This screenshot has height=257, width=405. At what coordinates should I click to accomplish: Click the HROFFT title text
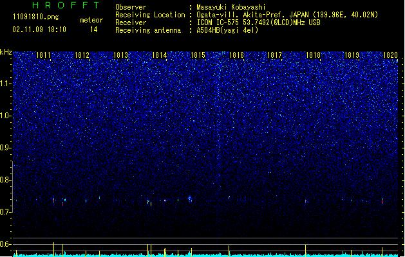[66, 5]
